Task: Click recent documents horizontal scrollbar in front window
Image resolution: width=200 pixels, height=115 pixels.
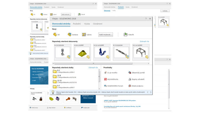Action: tap(93, 63)
